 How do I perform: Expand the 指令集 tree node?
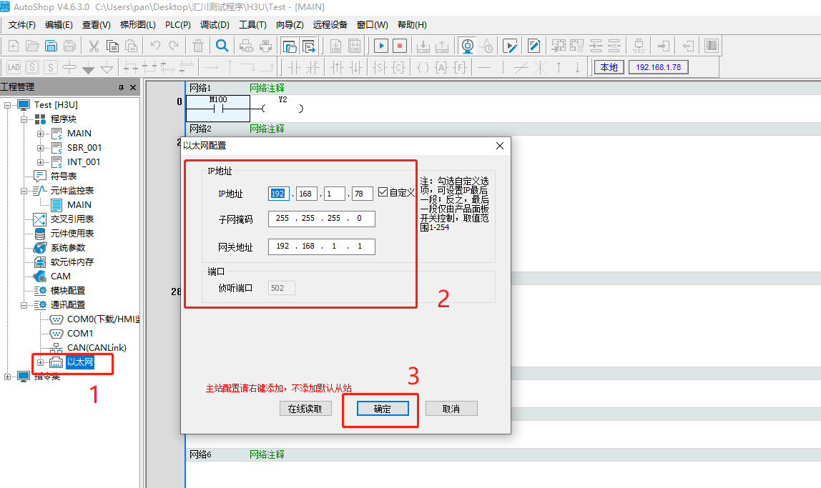point(7,377)
